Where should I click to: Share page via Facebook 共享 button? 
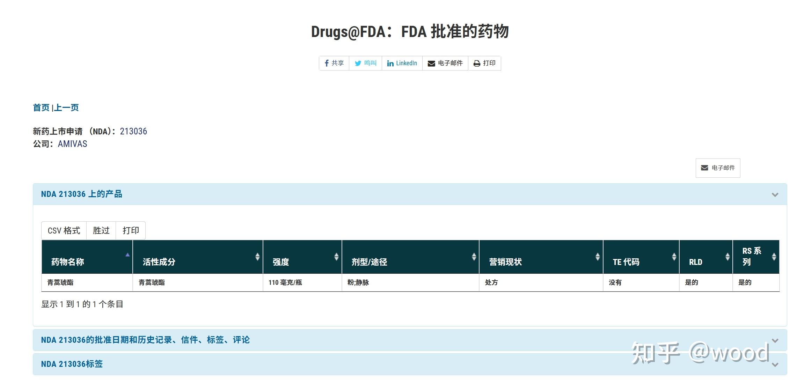click(334, 63)
